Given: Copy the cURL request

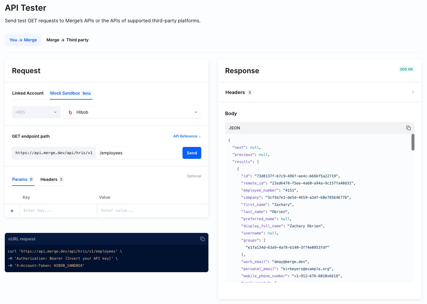Looking at the screenshot, I should pos(202,239).
